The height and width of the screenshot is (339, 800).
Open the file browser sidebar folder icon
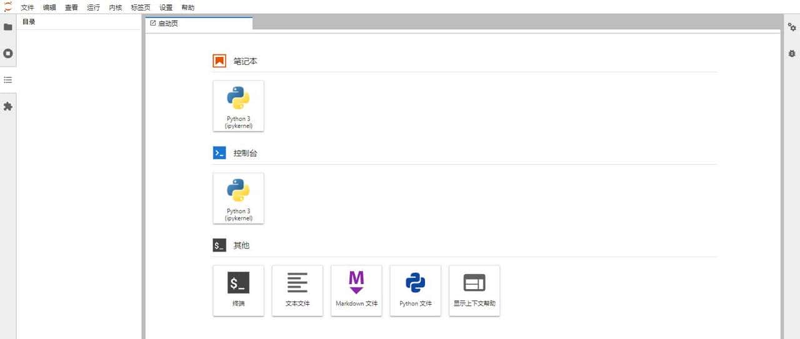8,27
